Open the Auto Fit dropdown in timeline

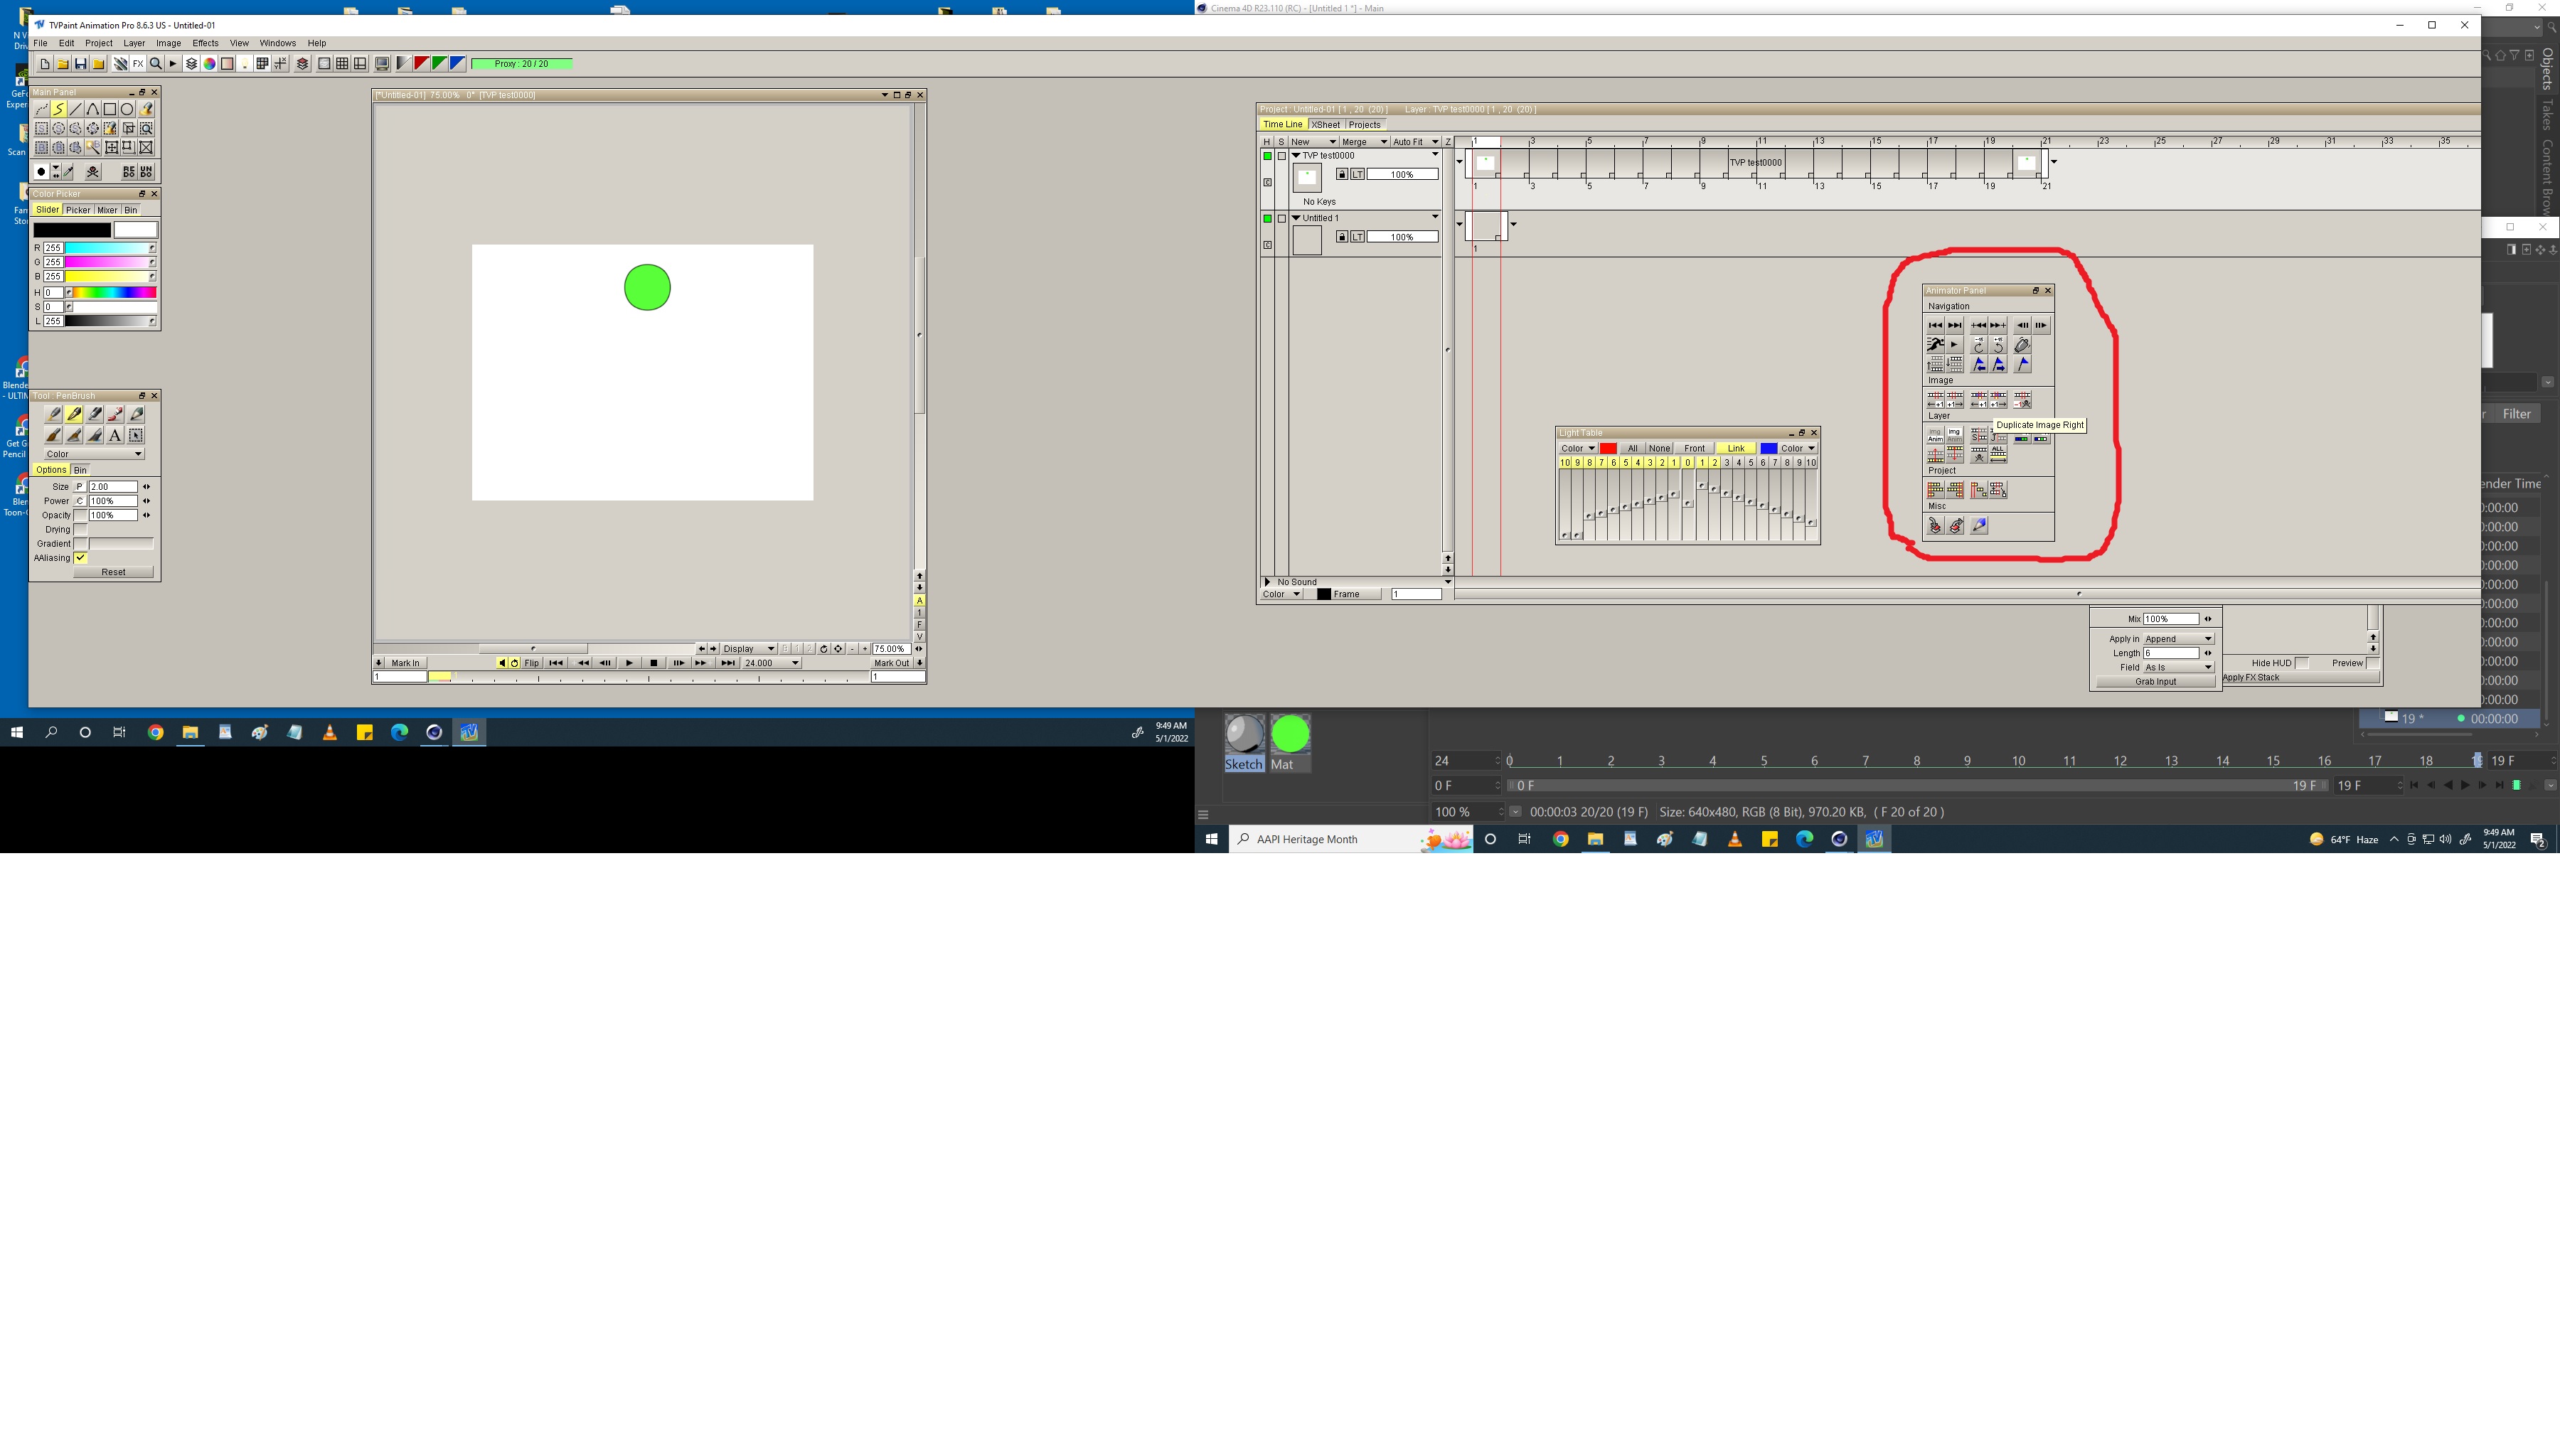click(x=1416, y=142)
